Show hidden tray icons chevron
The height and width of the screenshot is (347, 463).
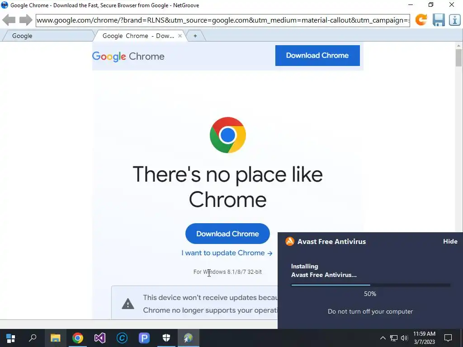click(383, 338)
